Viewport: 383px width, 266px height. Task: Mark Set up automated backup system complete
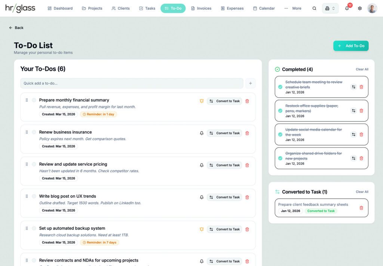[x=34, y=228]
